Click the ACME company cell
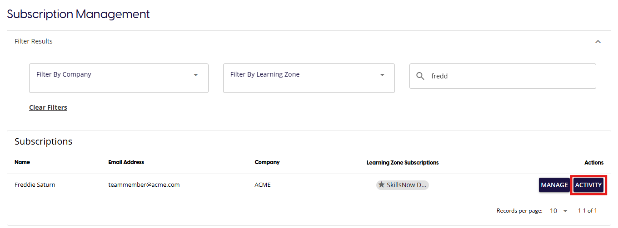618x228 pixels. [x=263, y=185]
